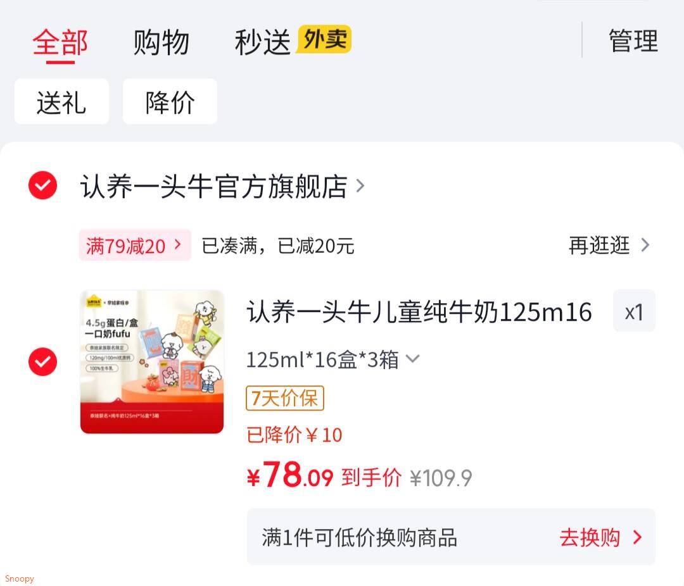Click the chevron beside the store name
684x586 pixels.
[x=360, y=186]
